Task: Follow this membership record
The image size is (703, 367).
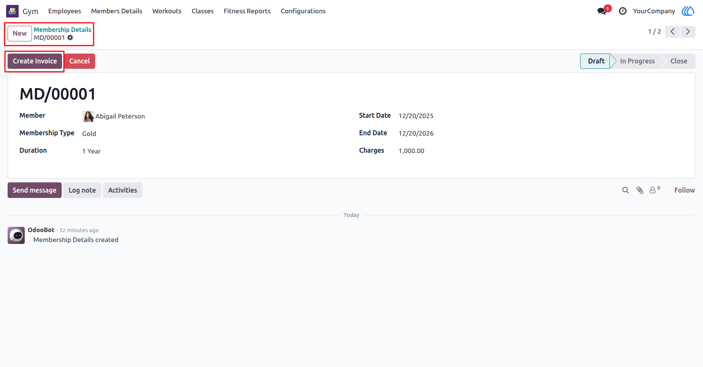Action: coord(684,190)
